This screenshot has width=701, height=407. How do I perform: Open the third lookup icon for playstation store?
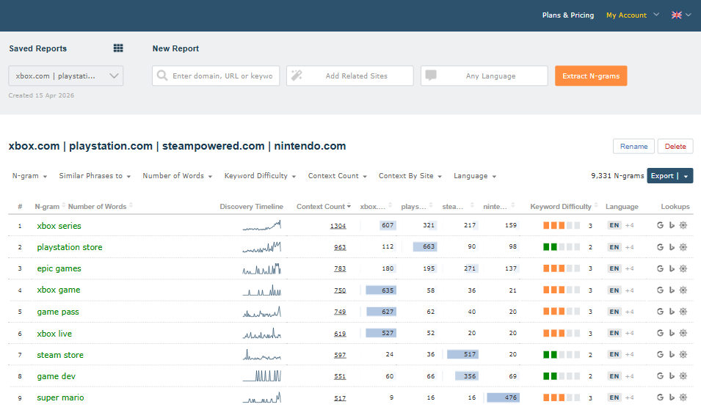coord(683,247)
